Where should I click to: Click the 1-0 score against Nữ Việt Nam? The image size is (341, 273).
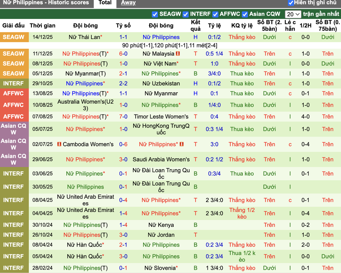pyautogui.click(x=123, y=64)
